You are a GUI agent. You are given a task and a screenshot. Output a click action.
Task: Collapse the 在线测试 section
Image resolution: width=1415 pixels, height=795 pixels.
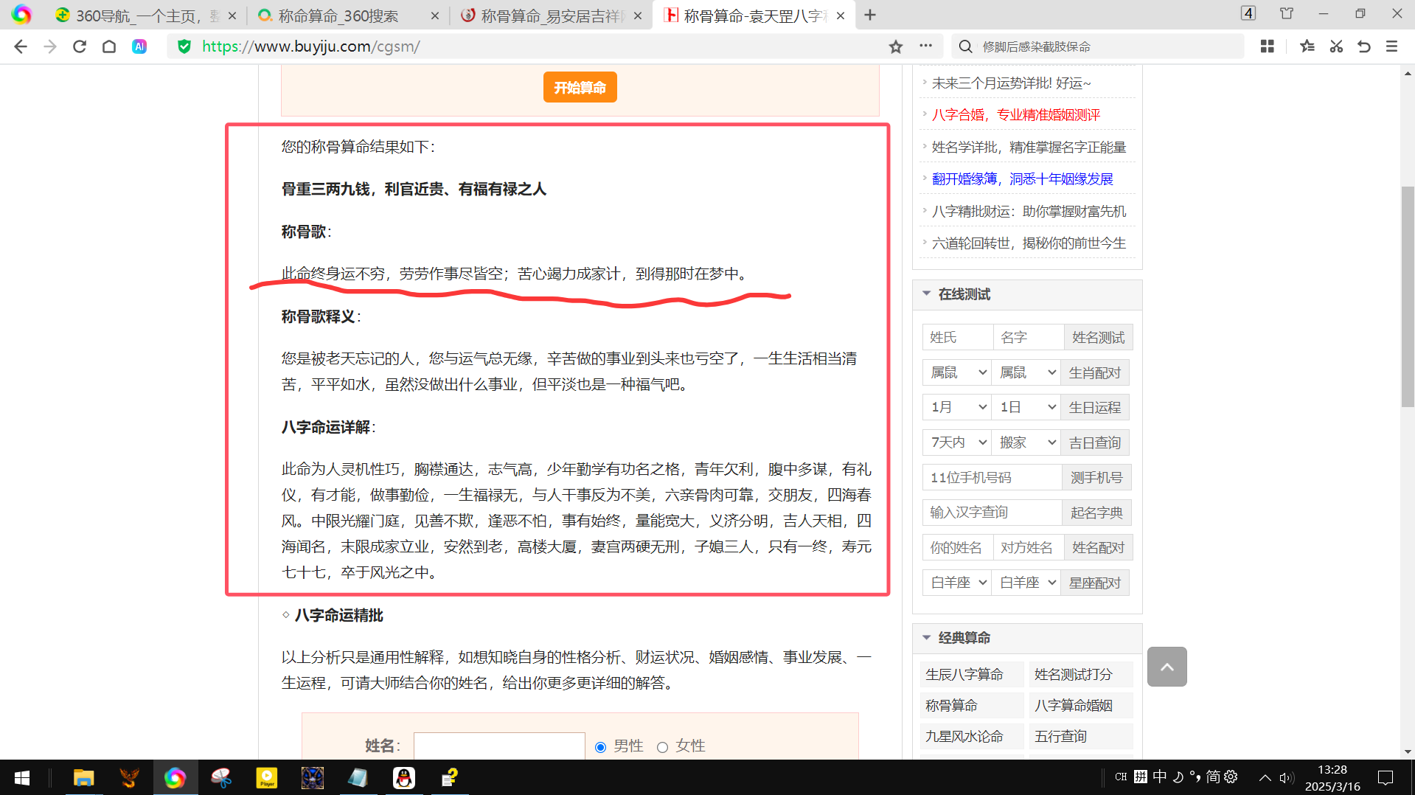927,294
